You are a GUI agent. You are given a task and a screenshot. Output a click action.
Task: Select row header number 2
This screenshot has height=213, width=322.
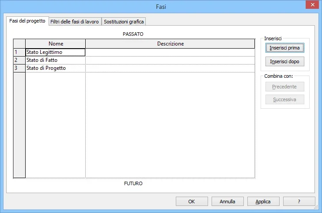pyautogui.click(x=19, y=60)
